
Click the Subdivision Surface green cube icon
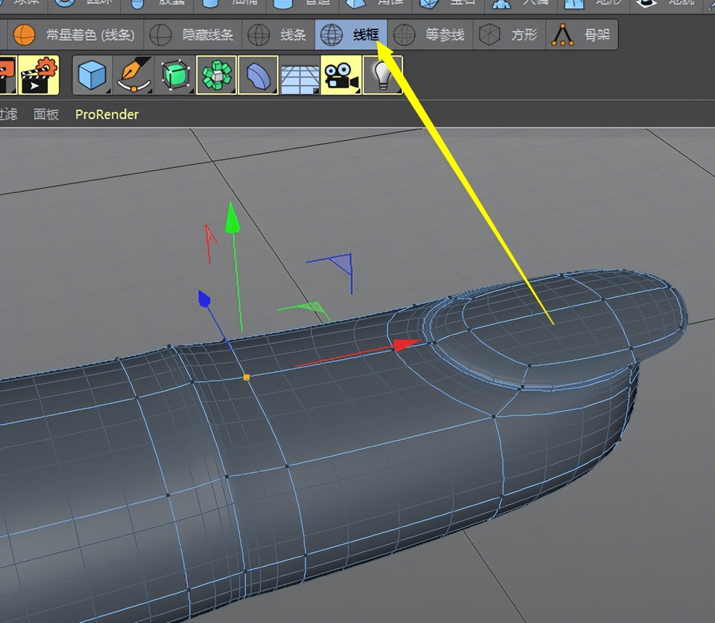click(x=175, y=75)
